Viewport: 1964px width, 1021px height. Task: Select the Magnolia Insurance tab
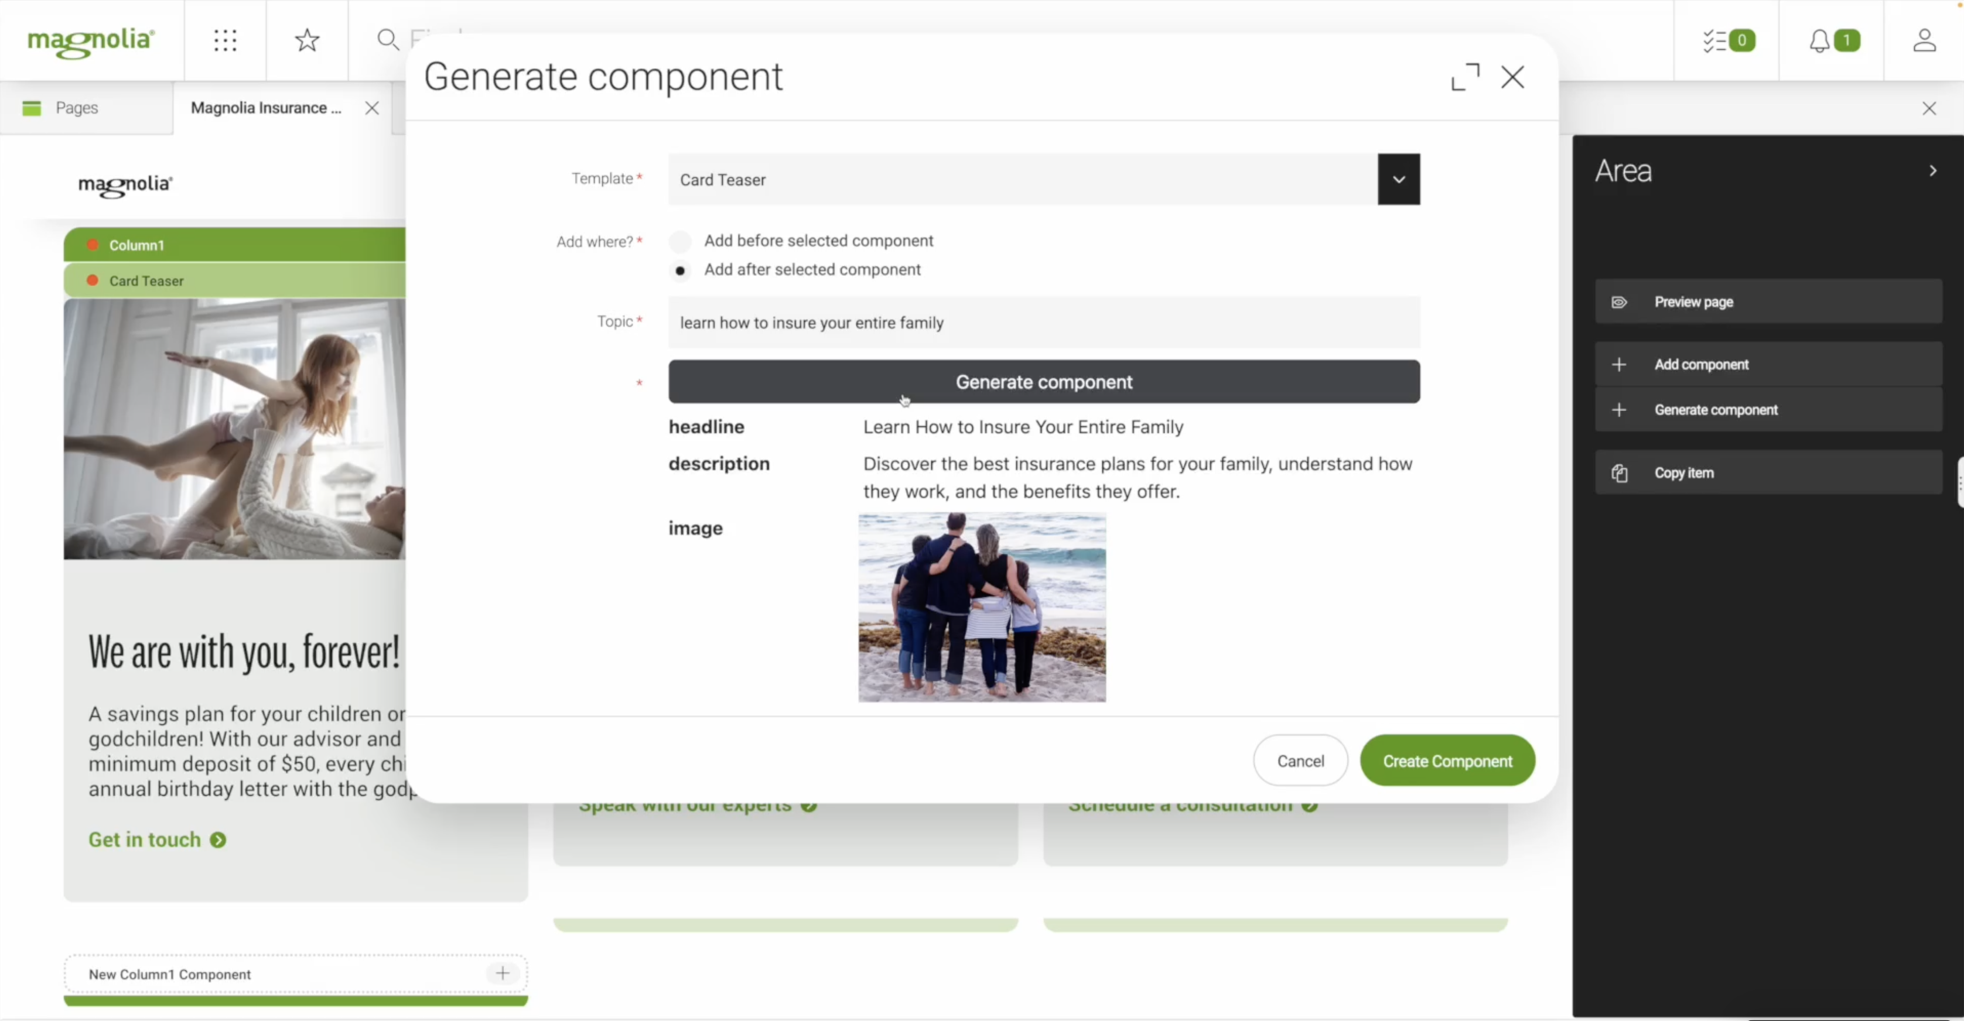pos(267,108)
